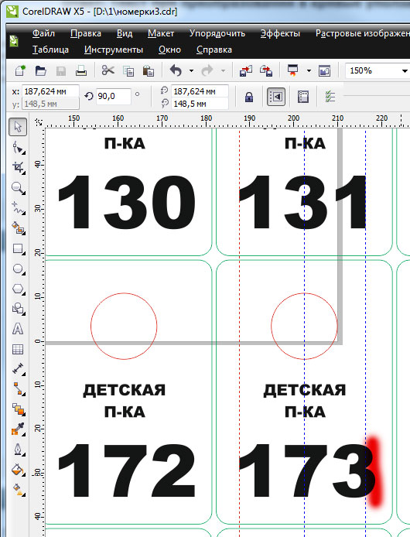Image resolution: width=410 pixels, height=537 pixels.
Task: Cut selection with the scissors icon
Action: coord(108,70)
